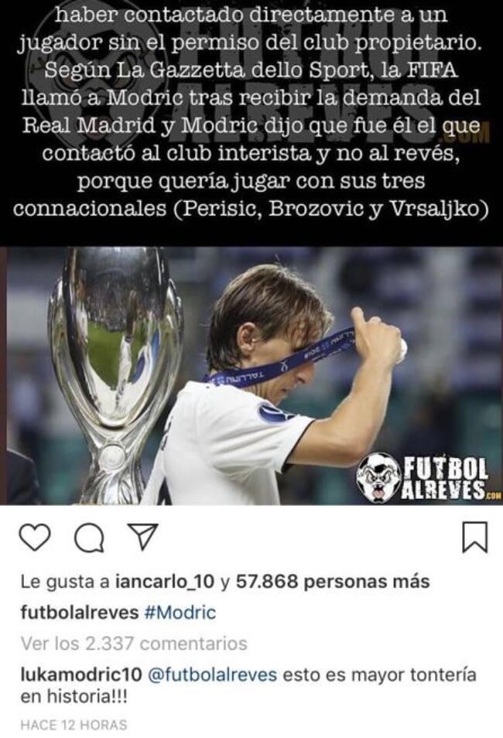The width and height of the screenshot is (503, 738).
Task: Select the comment text about mayor tontería
Action: coord(248,685)
